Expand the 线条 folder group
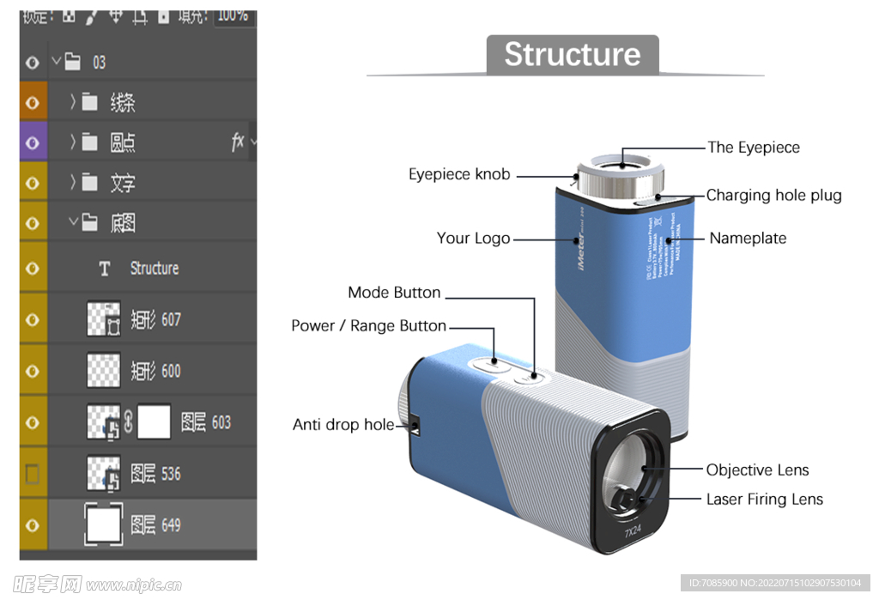Viewport: 879px width, 600px height. click(73, 103)
